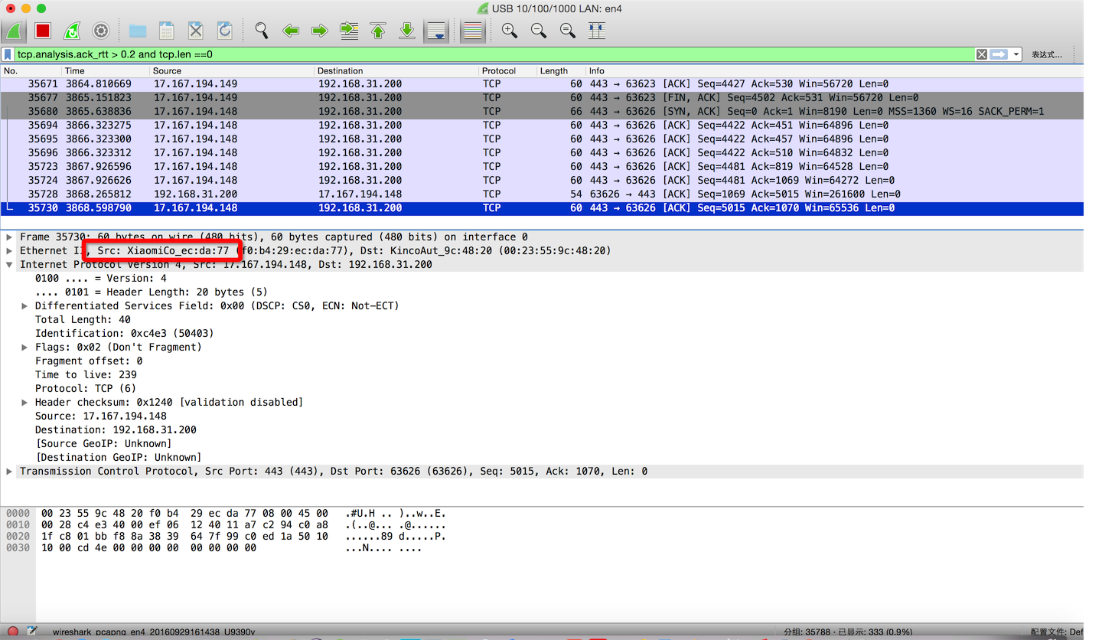Image resolution: width=1102 pixels, height=640 pixels.
Task: Sort packets by Protocol column header
Action: click(x=499, y=70)
